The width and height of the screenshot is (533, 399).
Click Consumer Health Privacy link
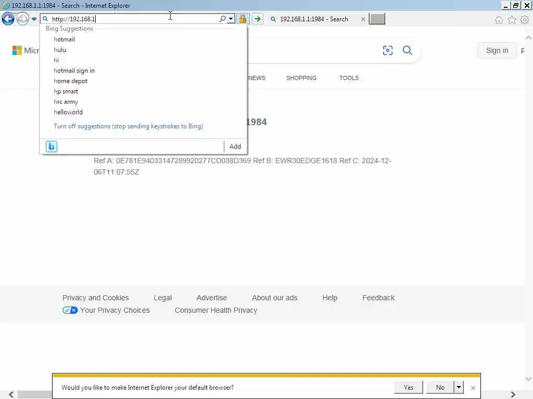click(216, 311)
